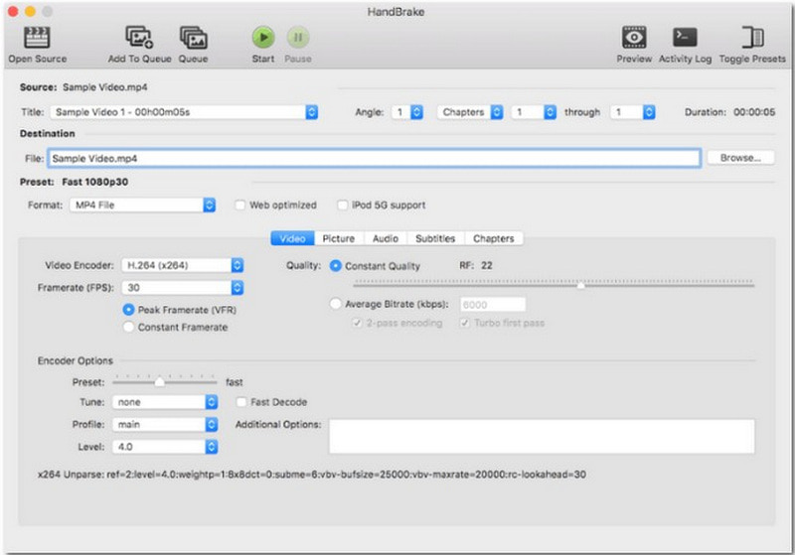
Task: Click Duration value 00:00:05
Action: tap(754, 112)
